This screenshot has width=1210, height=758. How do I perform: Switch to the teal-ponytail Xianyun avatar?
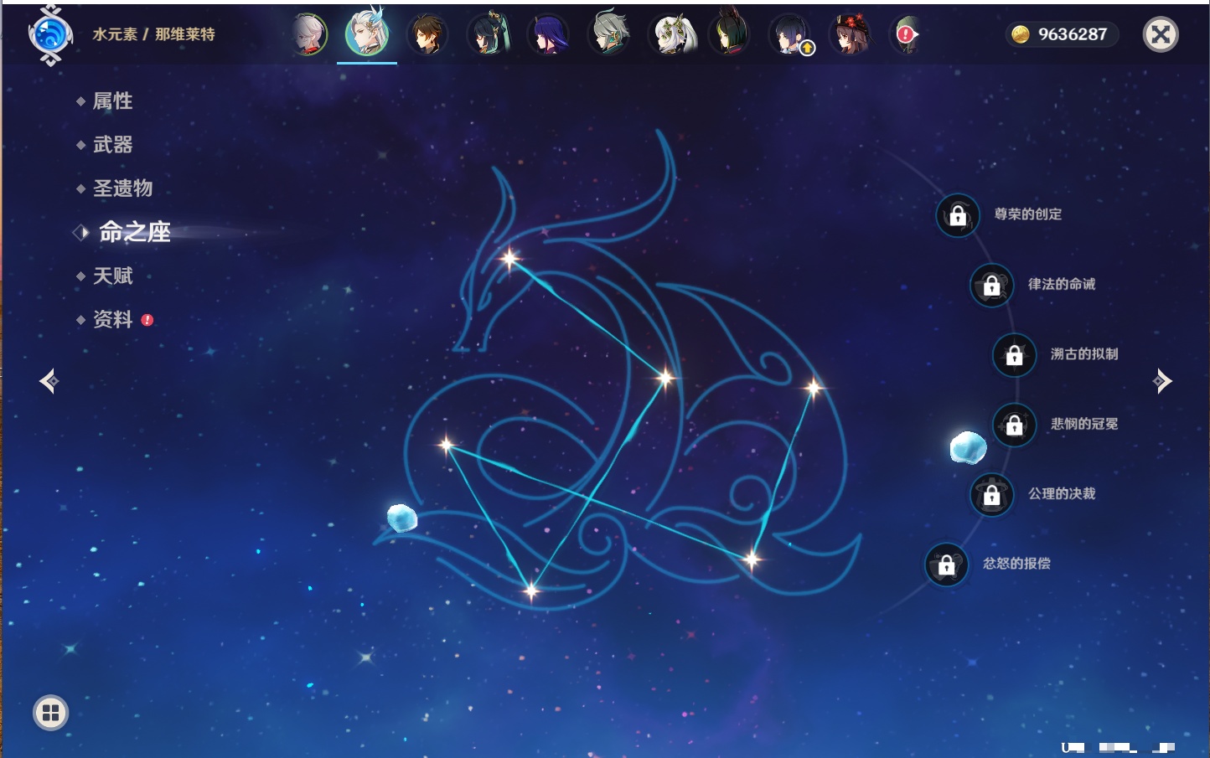click(489, 34)
